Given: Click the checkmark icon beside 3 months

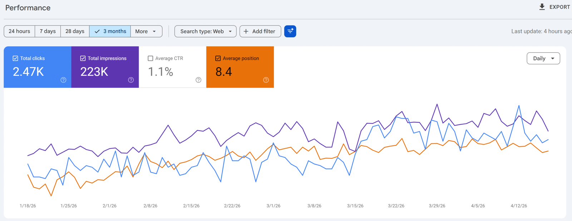Looking at the screenshot, I should point(97,31).
